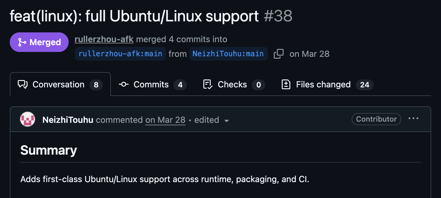Click the Files changed diff icon
The width and height of the screenshot is (441, 198).
pos(286,84)
